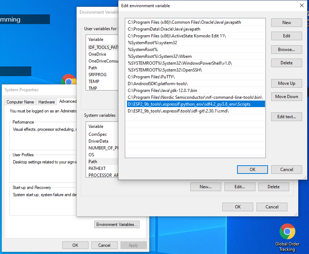Screen dimensions: 309x254
Task: Select the OneDrive user variable row
Action: [103, 54]
